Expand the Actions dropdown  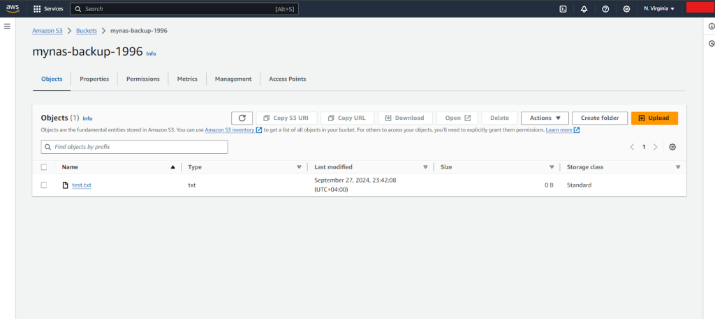tap(545, 118)
